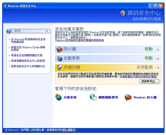This screenshot has width=166, height=135.
Task: Click the Automatic Updates globe icon in the status bar
Action: point(60,58)
